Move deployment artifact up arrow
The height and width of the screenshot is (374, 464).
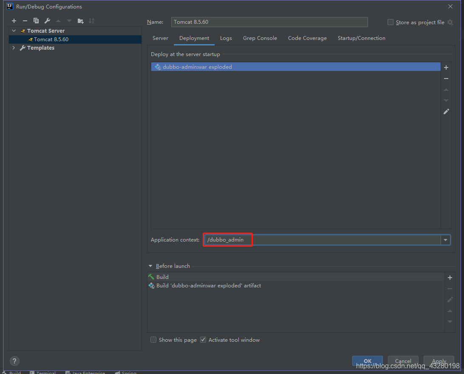coord(446,90)
